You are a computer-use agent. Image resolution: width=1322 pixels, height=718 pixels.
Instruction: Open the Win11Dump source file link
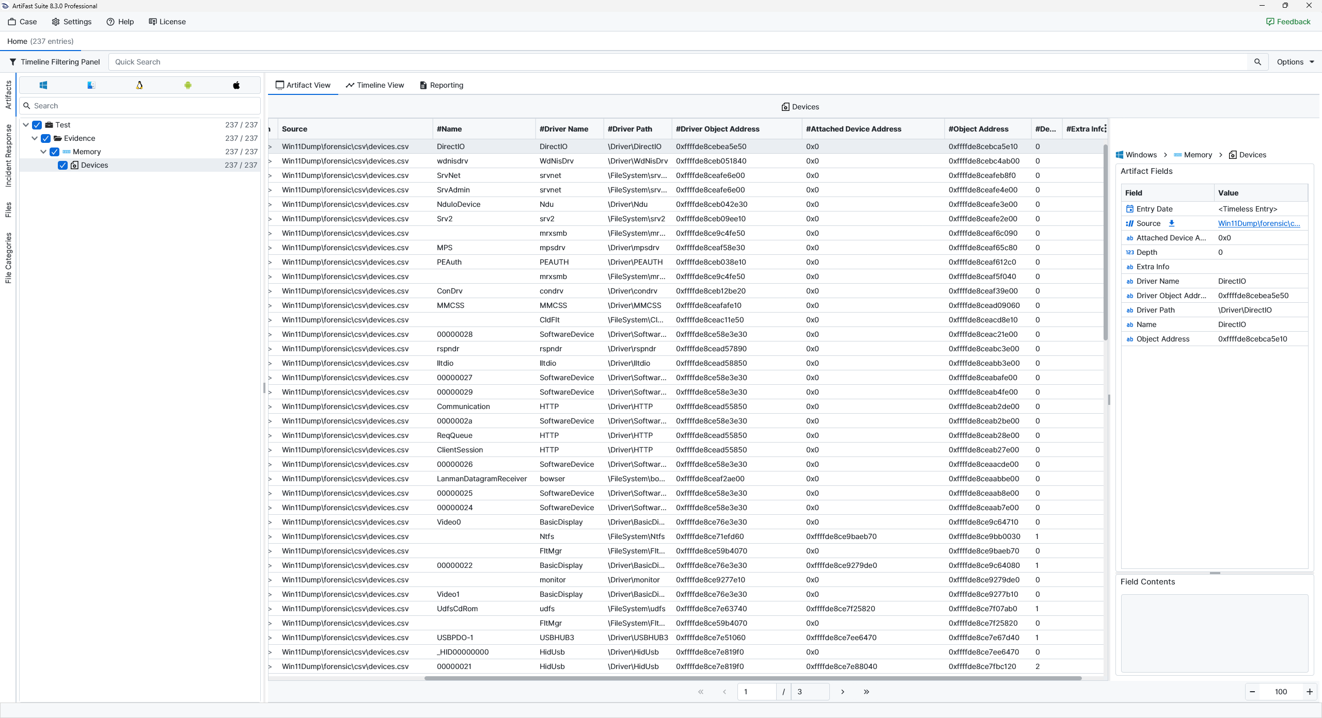pos(1258,223)
